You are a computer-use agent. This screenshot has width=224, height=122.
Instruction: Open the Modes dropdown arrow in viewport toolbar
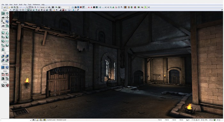11,10
